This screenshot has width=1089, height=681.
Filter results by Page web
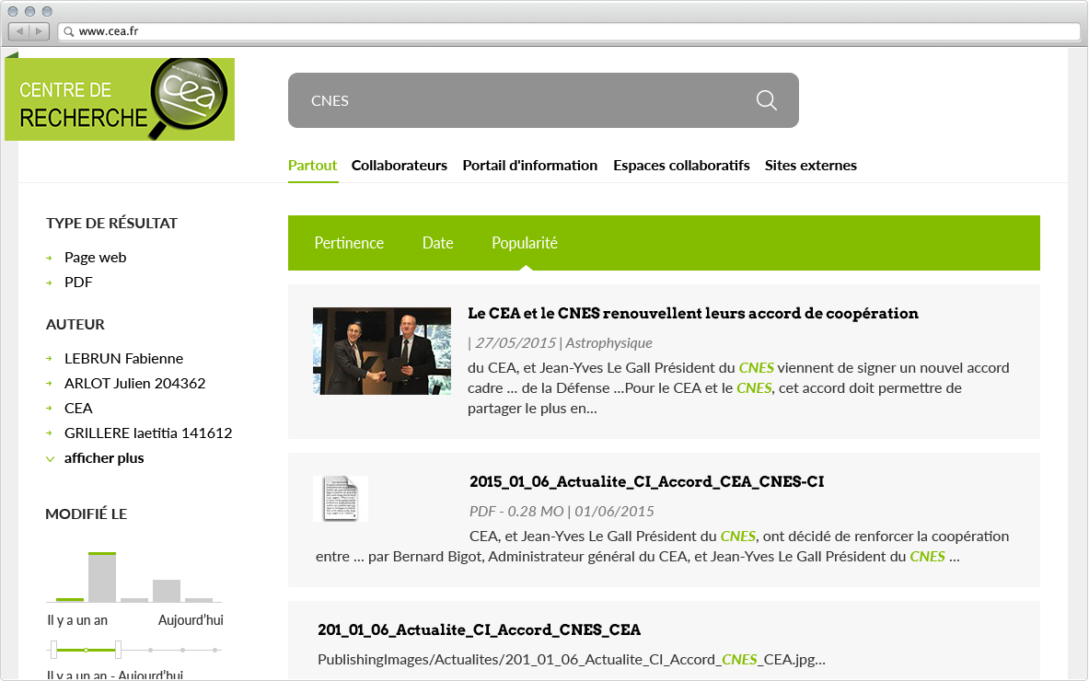(x=95, y=258)
